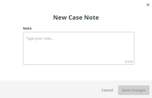The height and width of the screenshot is (98, 152).
Task: Dismiss the dialog with the Cancel link
Action: [x=107, y=90]
